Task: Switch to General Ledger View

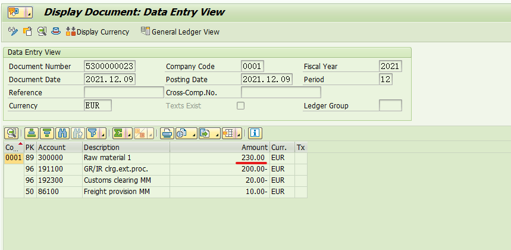Action: click(180, 32)
